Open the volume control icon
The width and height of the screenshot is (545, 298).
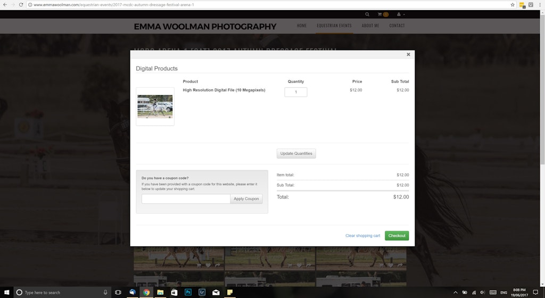483,293
